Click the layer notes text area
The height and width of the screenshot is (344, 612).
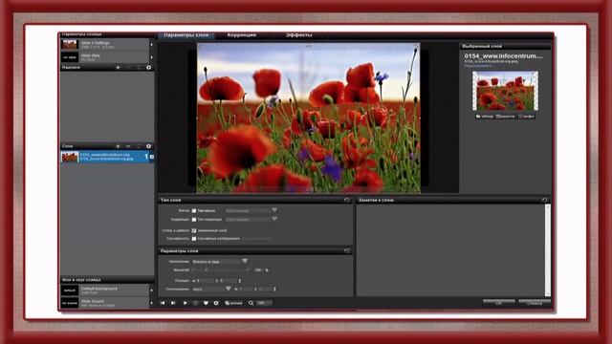[450, 250]
